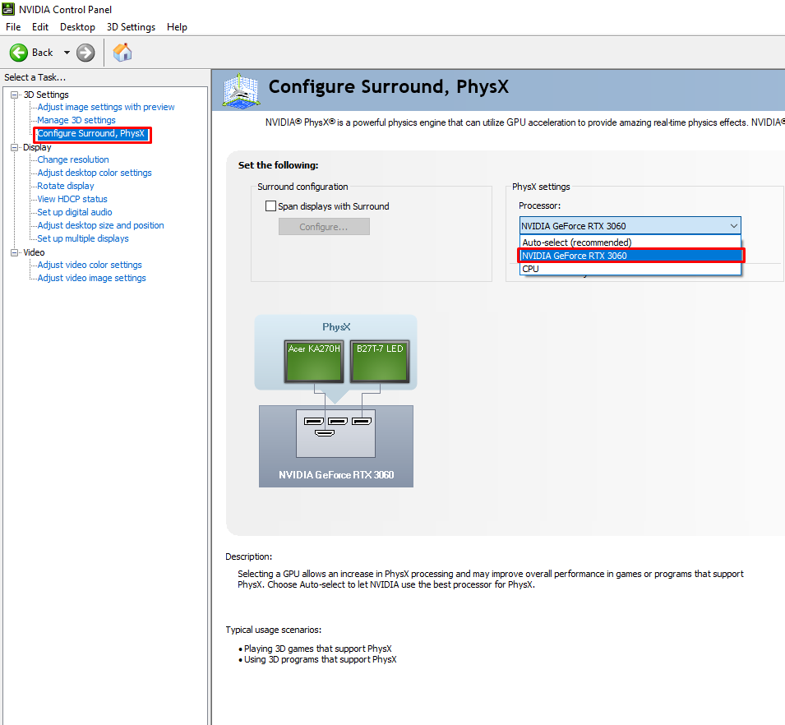Viewport: 785px width, 725px height.
Task: Open the Help menu
Action: pos(177,27)
